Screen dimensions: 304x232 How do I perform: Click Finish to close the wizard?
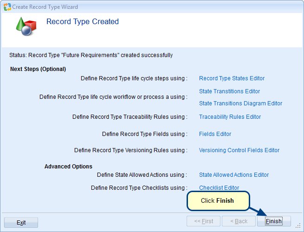click(274, 221)
